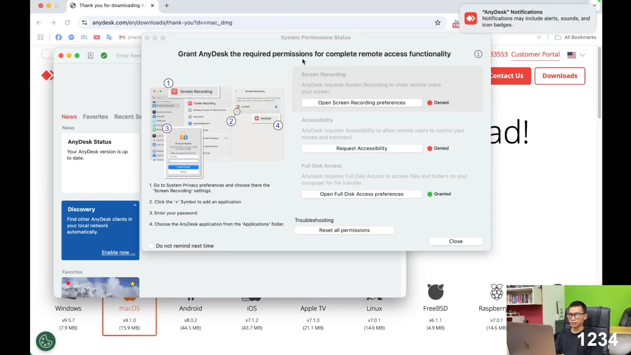Viewport: 631px width, 355px height.
Task: Click the Contact Us button
Action: [510, 76]
